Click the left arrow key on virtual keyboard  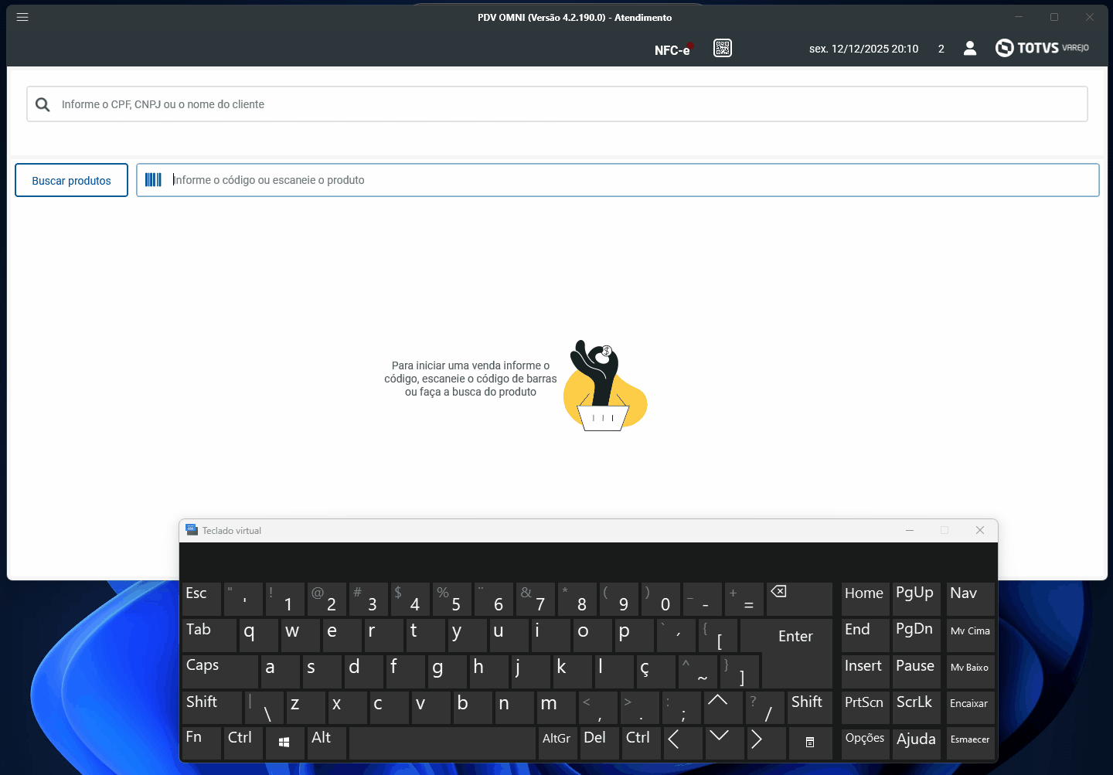(x=683, y=743)
